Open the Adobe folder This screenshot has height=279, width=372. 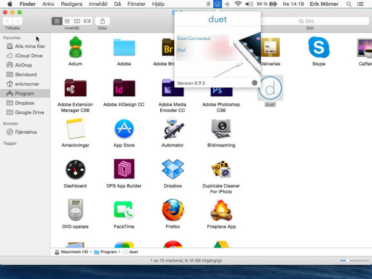[124, 47]
